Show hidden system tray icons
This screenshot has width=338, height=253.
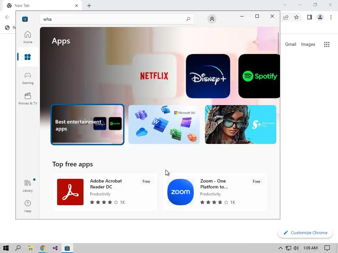tap(280, 248)
